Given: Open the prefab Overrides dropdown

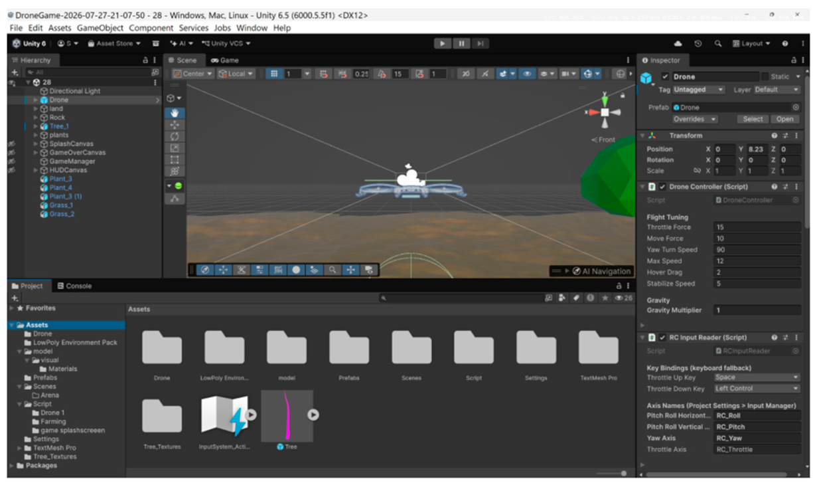Looking at the screenshot, I should tap(695, 119).
